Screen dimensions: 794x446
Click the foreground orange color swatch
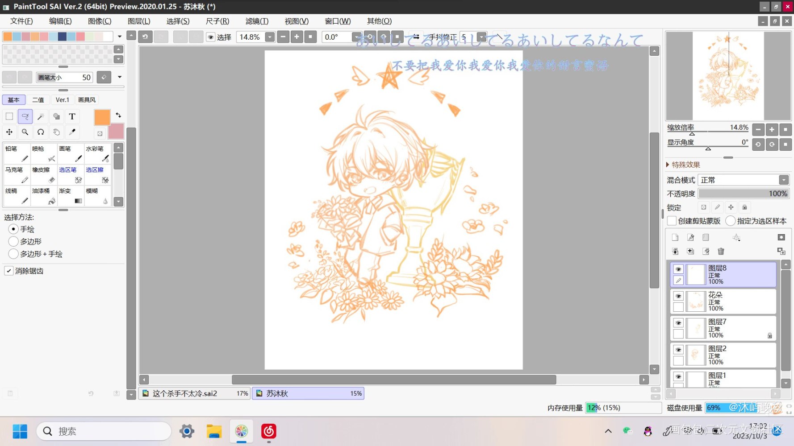point(102,117)
